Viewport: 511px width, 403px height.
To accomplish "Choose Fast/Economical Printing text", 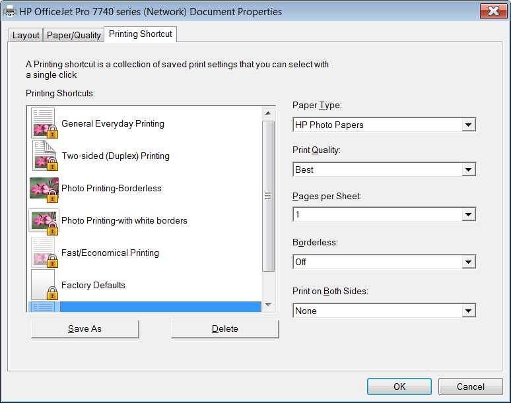I will [x=110, y=253].
